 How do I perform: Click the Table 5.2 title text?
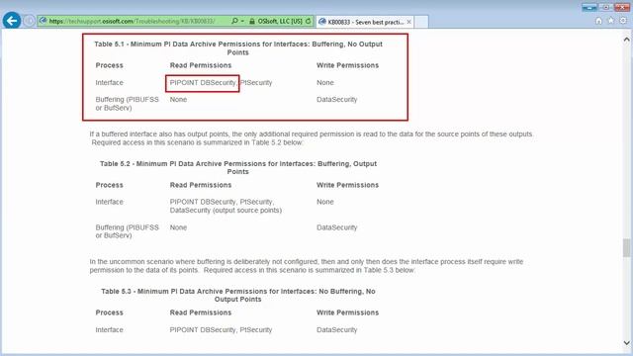[x=238, y=167]
